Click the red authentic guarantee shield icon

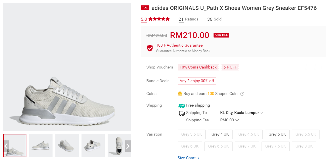(x=150, y=48)
